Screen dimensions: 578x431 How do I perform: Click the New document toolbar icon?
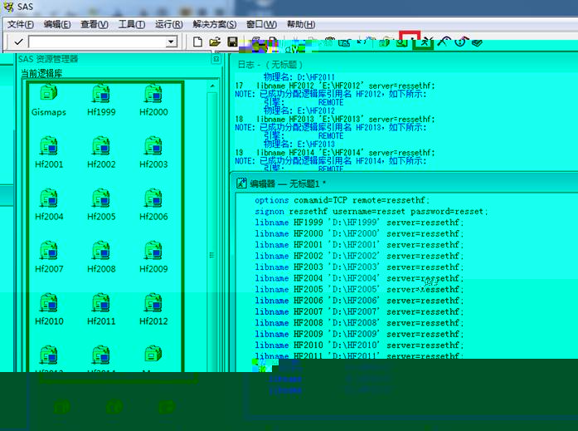(x=197, y=42)
